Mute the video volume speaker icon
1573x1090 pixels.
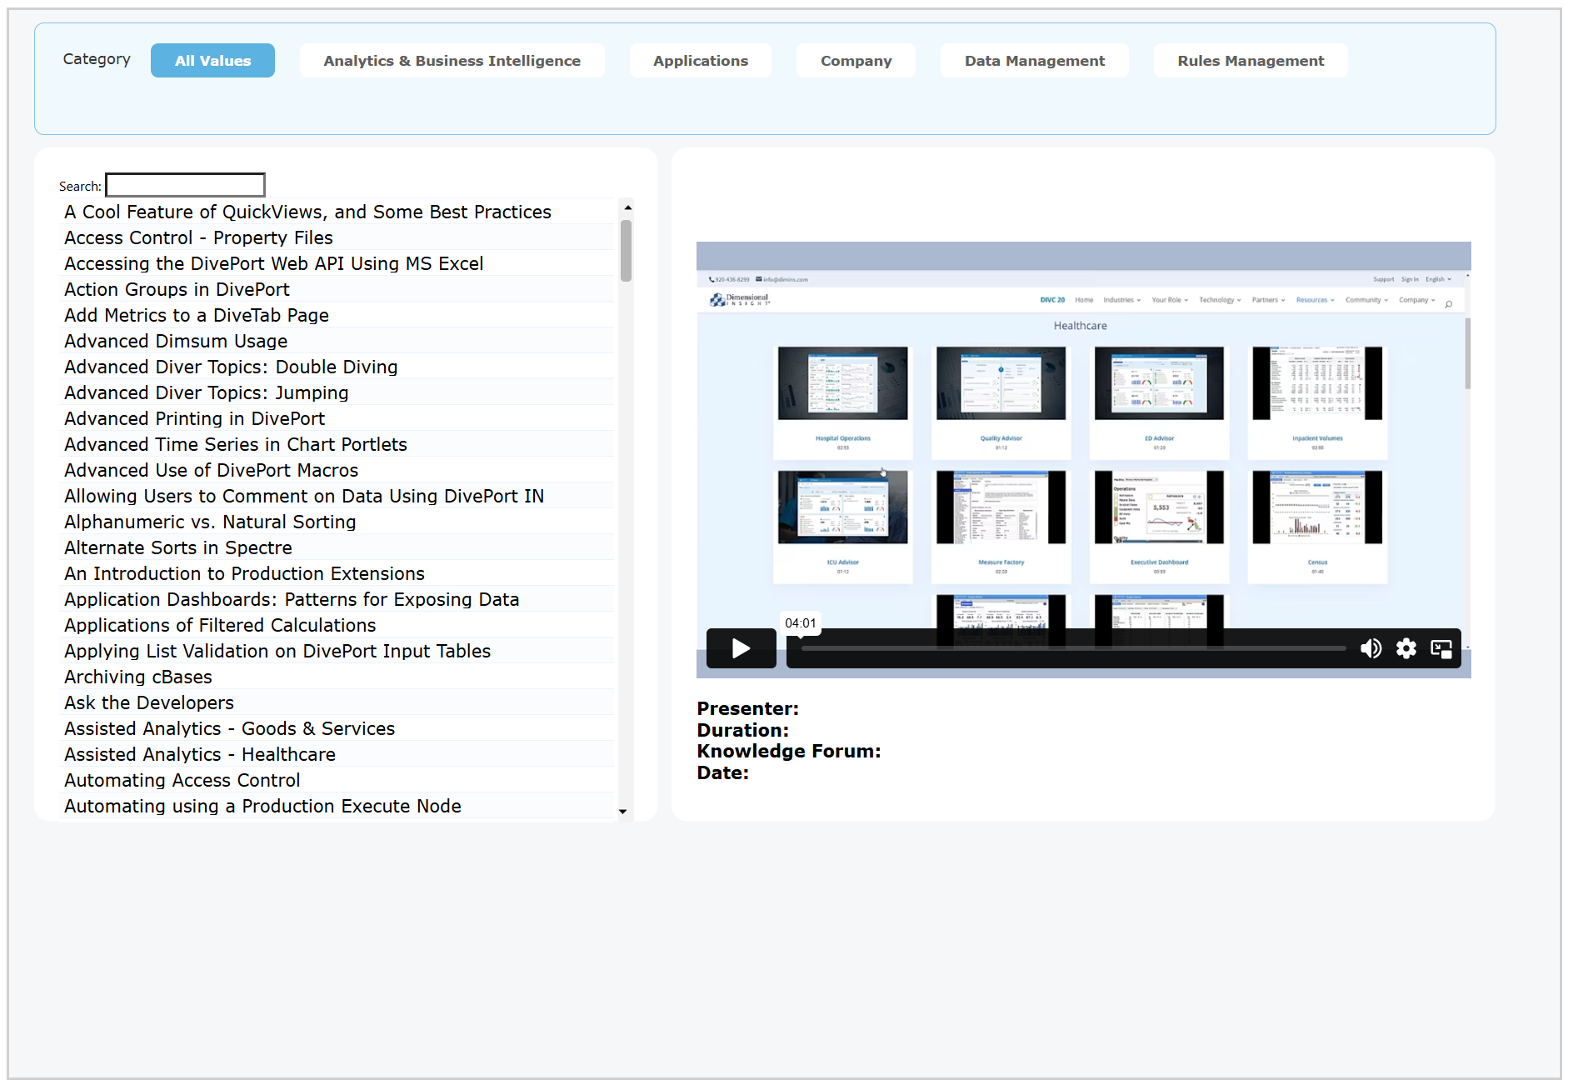coord(1371,648)
